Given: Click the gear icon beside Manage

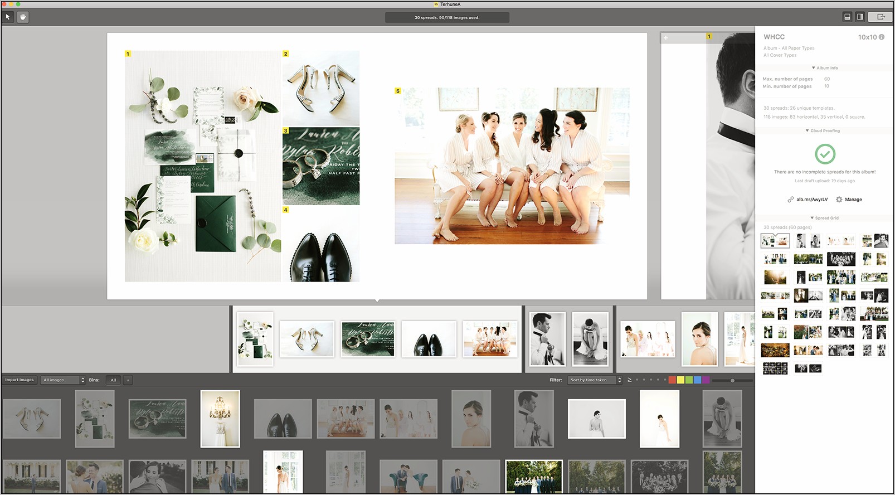Looking at the screenshot, I should [x=839, y=200].
